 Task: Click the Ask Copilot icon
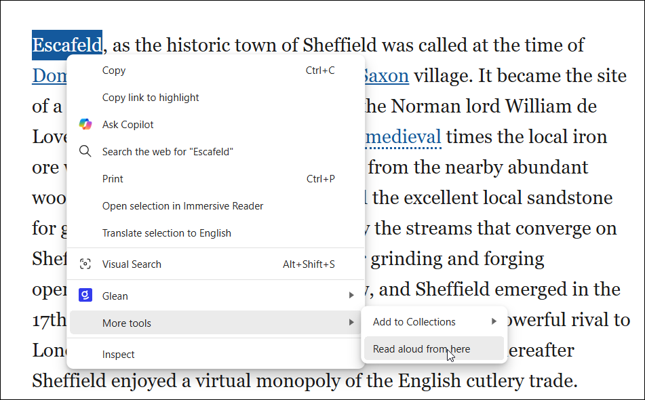pos(85,124)
